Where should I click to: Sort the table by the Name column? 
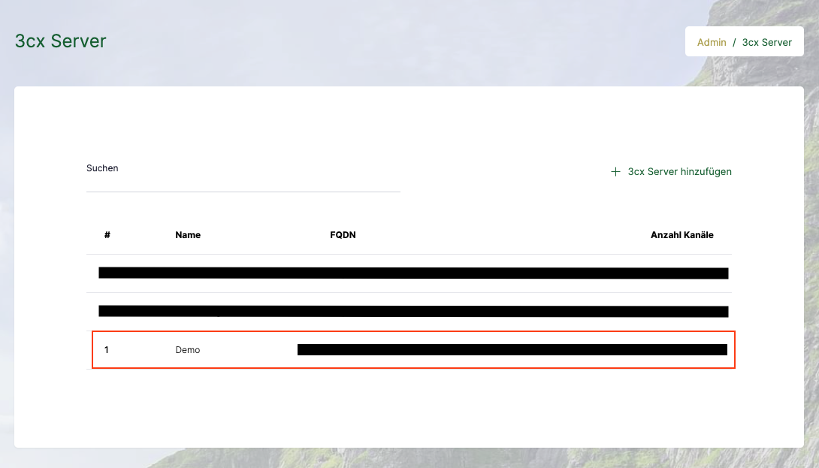pyautogui.click(x=188, y=234)
